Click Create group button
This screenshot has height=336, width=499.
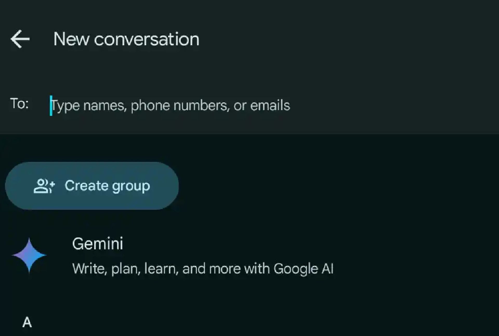click(92, 185)
